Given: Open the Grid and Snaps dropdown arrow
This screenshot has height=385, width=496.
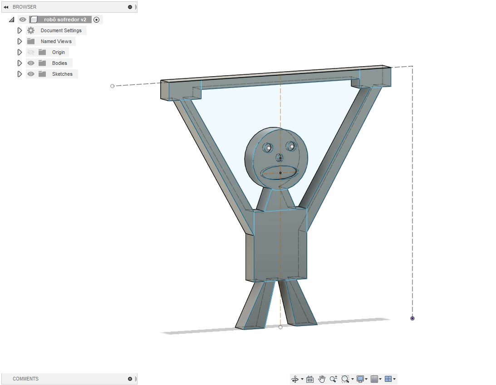Looking at the screenshot, I should point(380,379).
